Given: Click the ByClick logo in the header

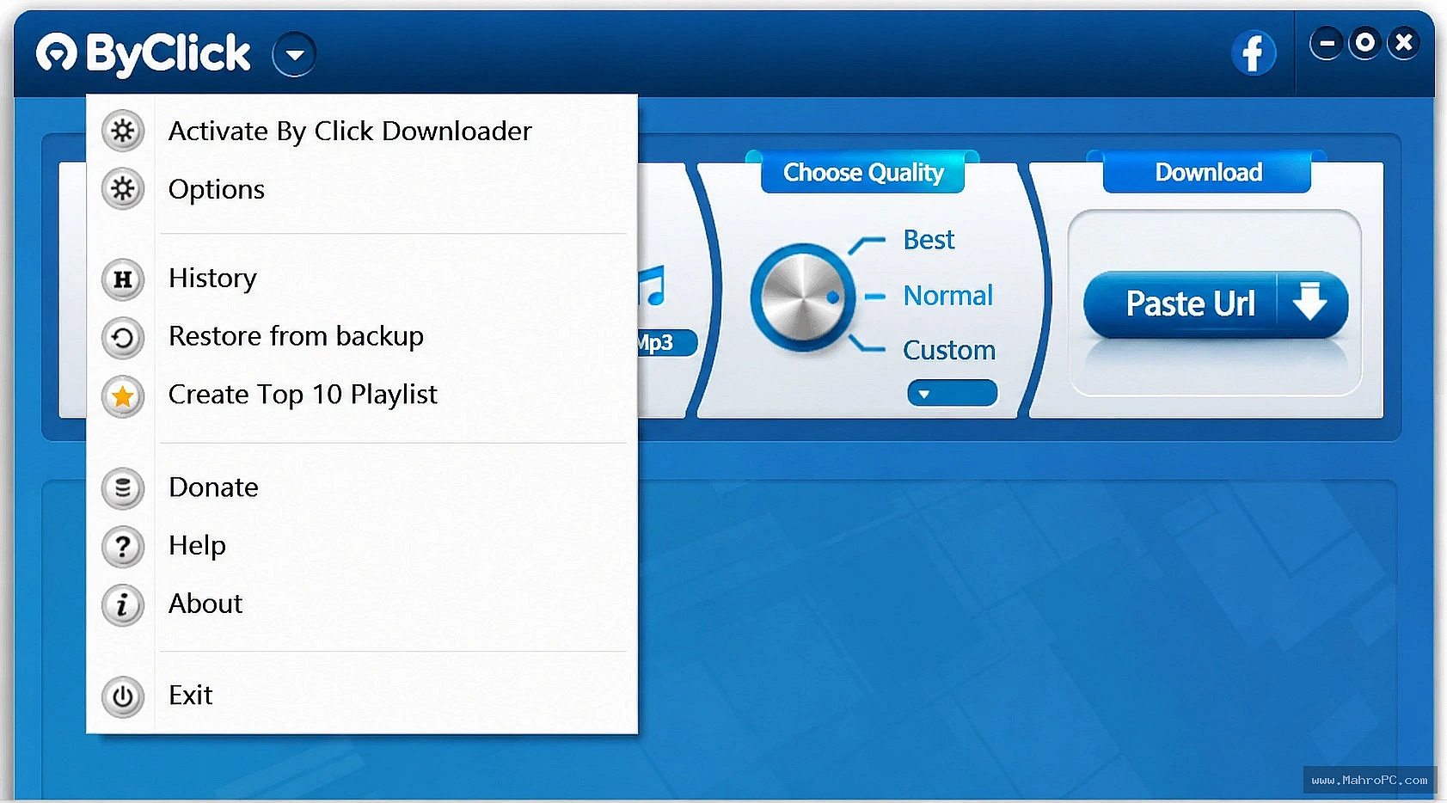Looking at the screenshot, I should 144,53.
